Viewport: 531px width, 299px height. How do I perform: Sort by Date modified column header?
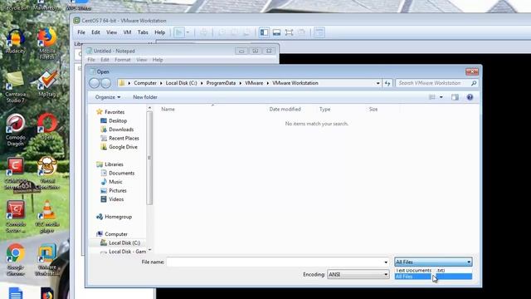285,109
